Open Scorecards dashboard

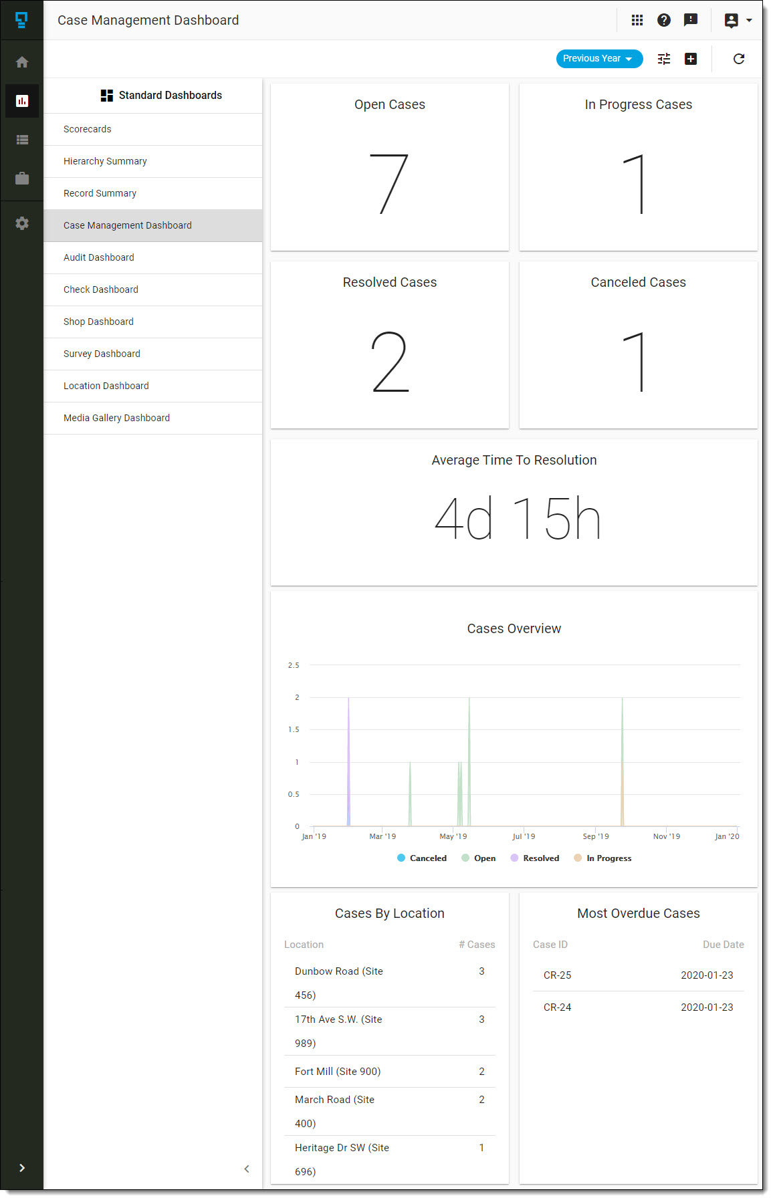coord(153,129)
